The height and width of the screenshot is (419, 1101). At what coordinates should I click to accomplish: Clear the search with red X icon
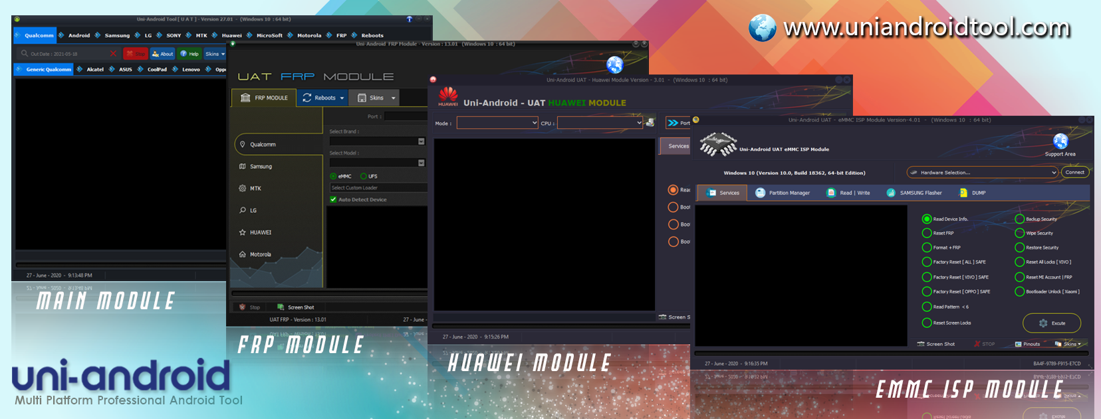tap(113, 53)
